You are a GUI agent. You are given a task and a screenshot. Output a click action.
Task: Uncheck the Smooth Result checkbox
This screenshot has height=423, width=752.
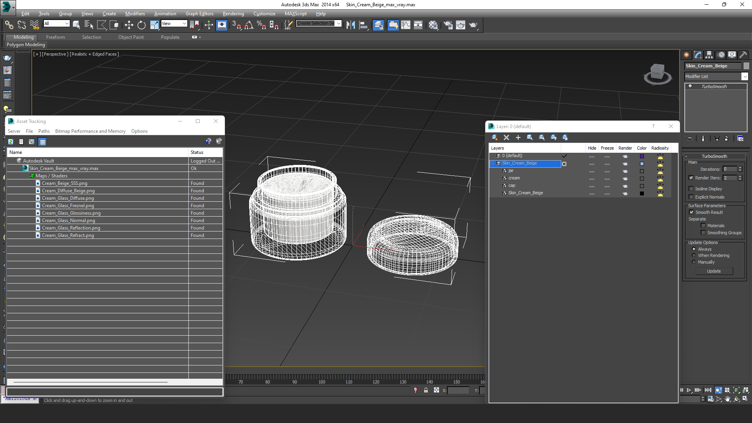point(691,212)
